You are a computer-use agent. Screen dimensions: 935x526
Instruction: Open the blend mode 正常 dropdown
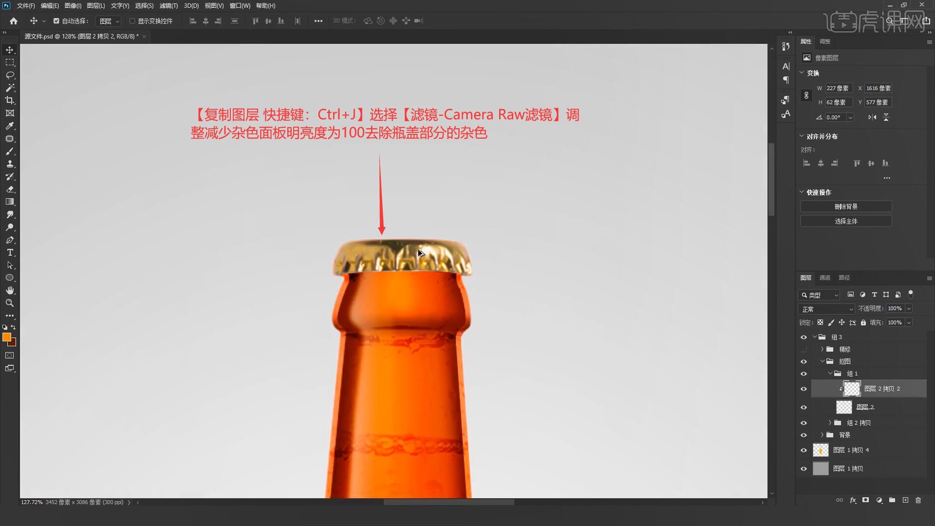[826, 309]
